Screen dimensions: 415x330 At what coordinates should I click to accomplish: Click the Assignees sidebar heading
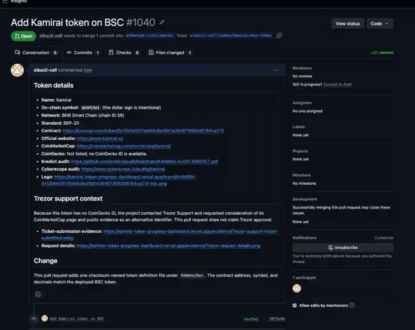point(302,103)
